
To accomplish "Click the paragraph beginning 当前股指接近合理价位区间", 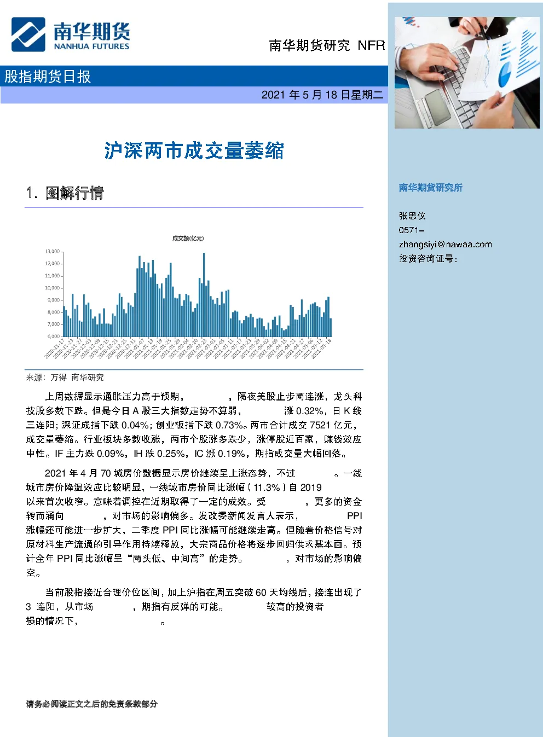I will coord(194,607).
